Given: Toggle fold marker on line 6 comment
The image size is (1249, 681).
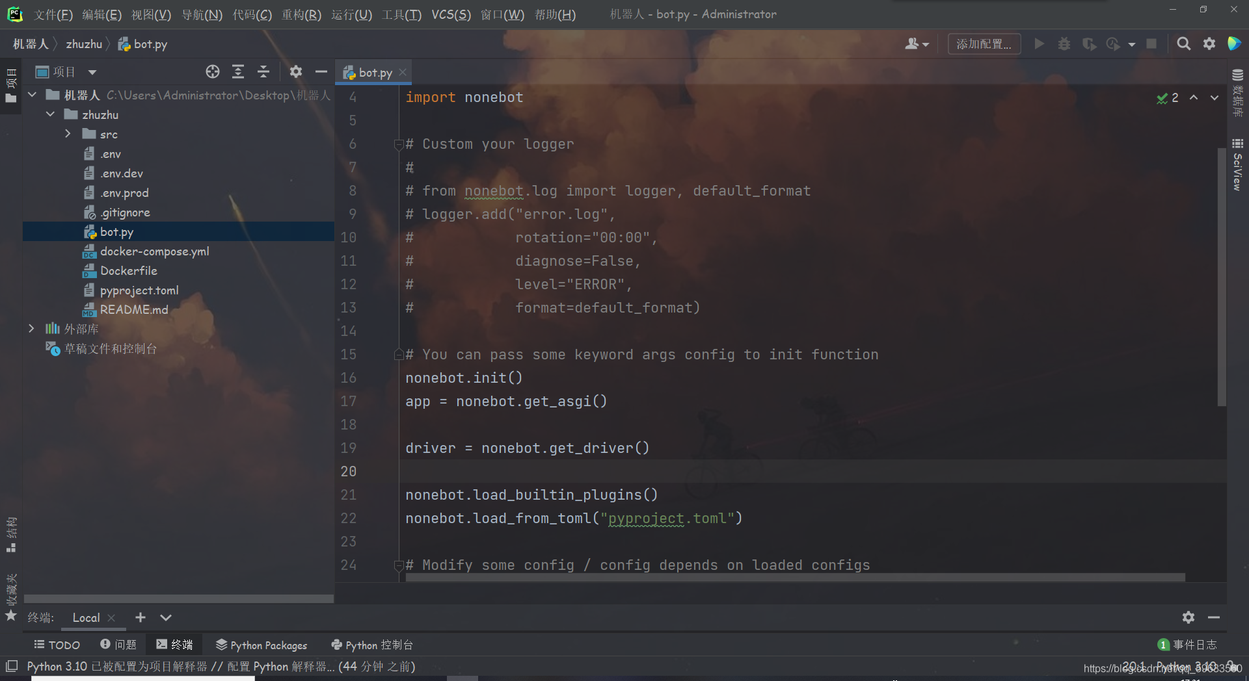Looking at the screenshot, I should (399, 144).
